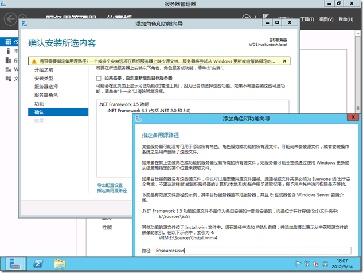363x273 pixels.
Task: Click the path input field containing E:\sources\sxs
Action: (253, 250)
